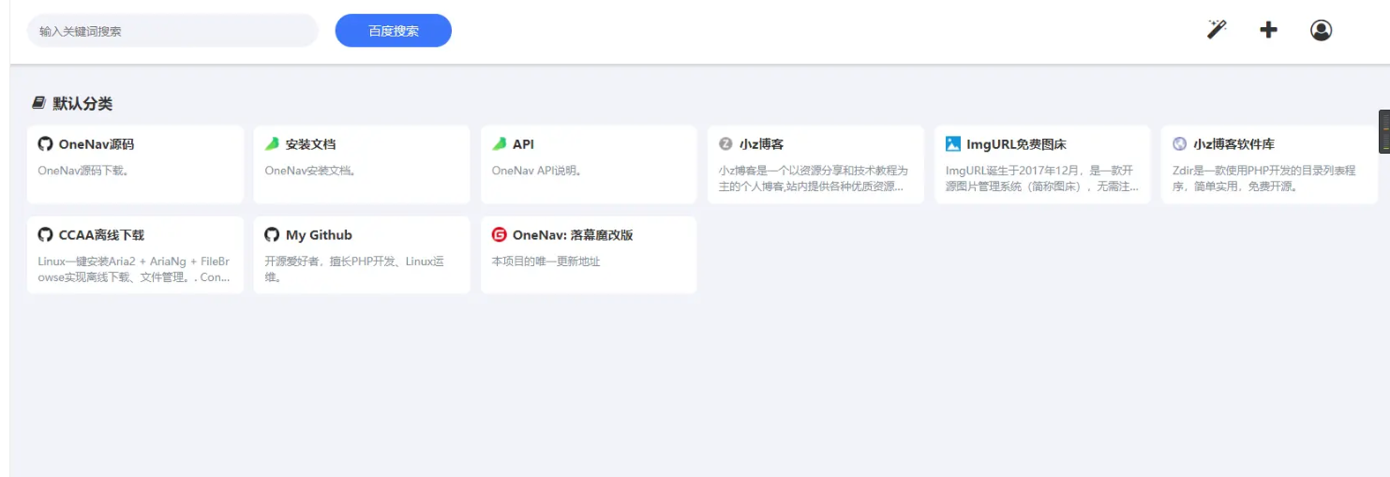Image resolution: width=1390 pixels, height=477 pixels.
Task: Open the user account icon
Action: pos(1321,30)
